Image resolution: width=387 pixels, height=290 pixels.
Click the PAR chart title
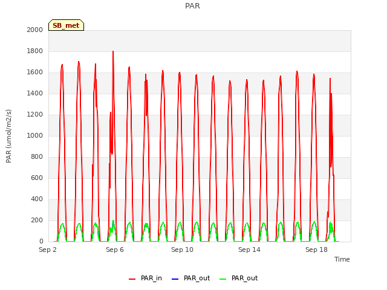click(192, 5)
